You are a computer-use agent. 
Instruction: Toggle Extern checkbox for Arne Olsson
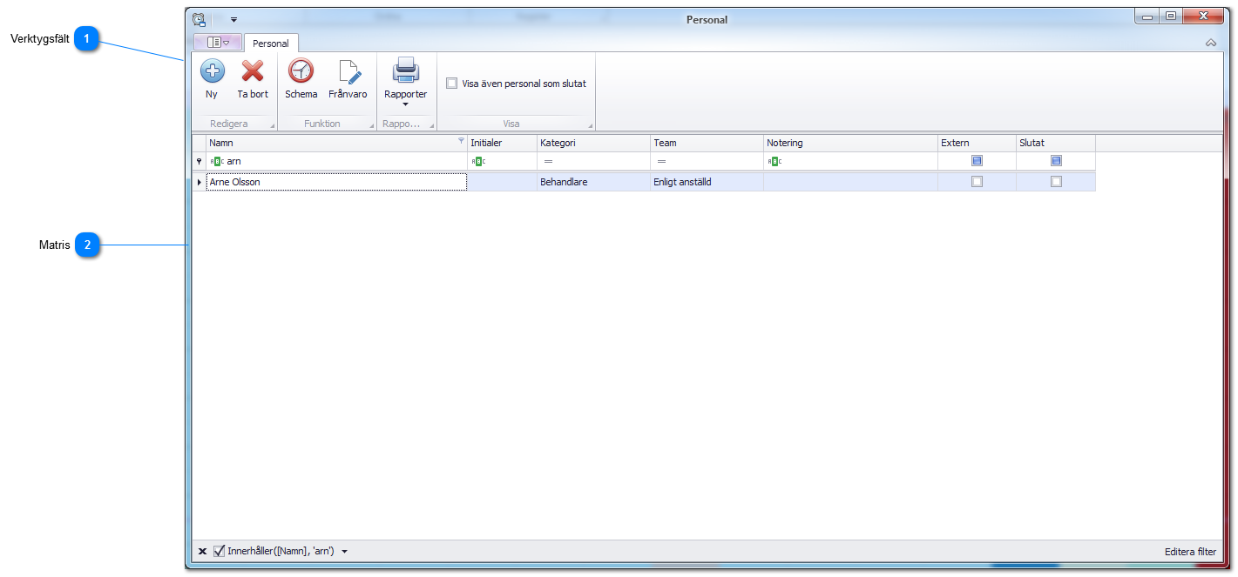(x=977, y=182)
